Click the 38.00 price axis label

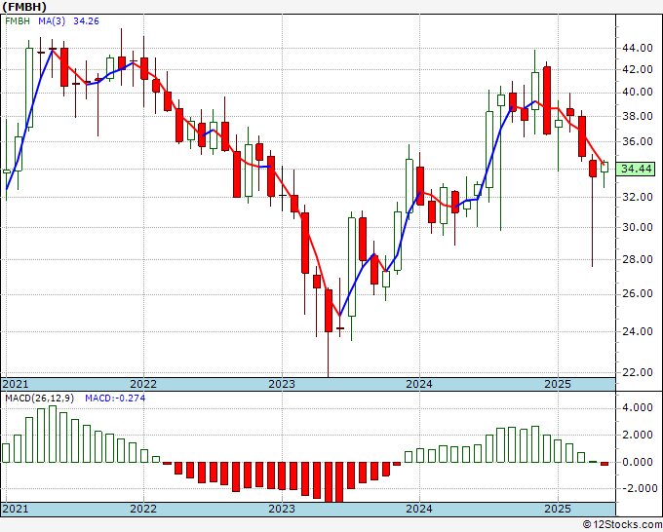coord(638,116)
